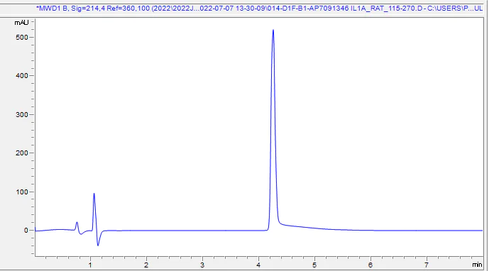The height and width of the screenshot is (271, 489).
Task: Click the negative dip after 1 min
Action: (x=98, y=245)
